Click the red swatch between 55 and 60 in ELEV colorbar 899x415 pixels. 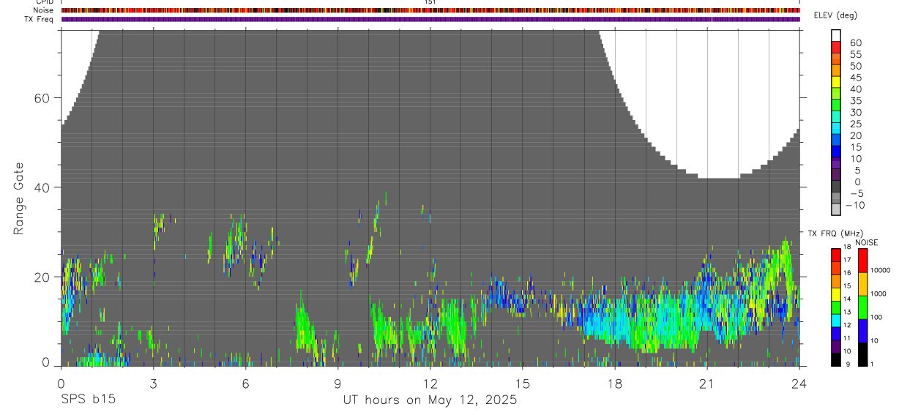point(836,48)
